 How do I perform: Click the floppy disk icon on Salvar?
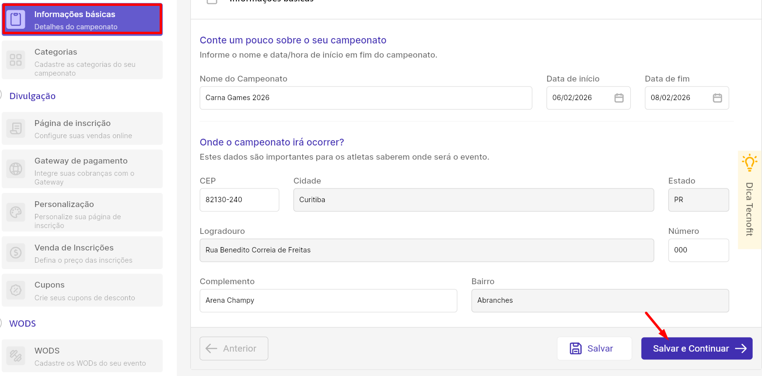point(576,348)
